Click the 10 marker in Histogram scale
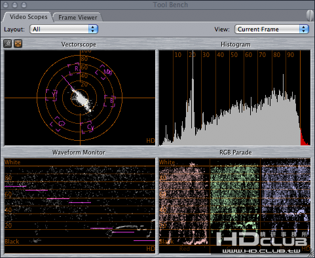Viewport: 315px width, 258px height. click(x=178, y=55)
